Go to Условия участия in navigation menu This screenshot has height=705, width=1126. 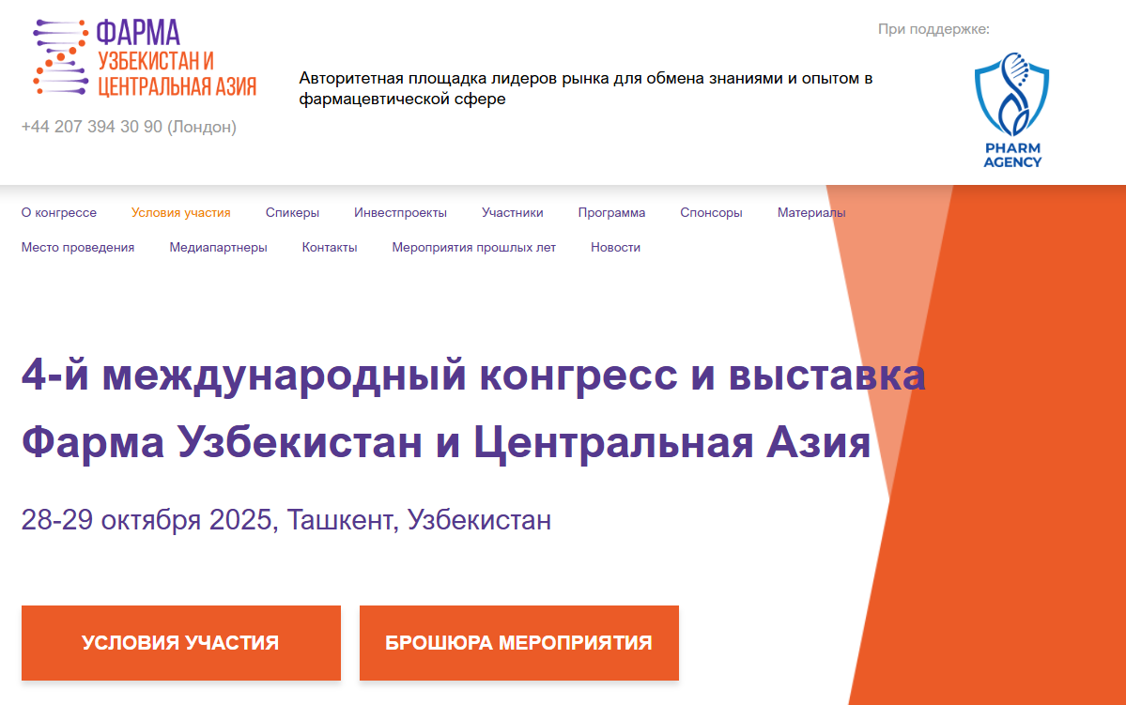181,212
